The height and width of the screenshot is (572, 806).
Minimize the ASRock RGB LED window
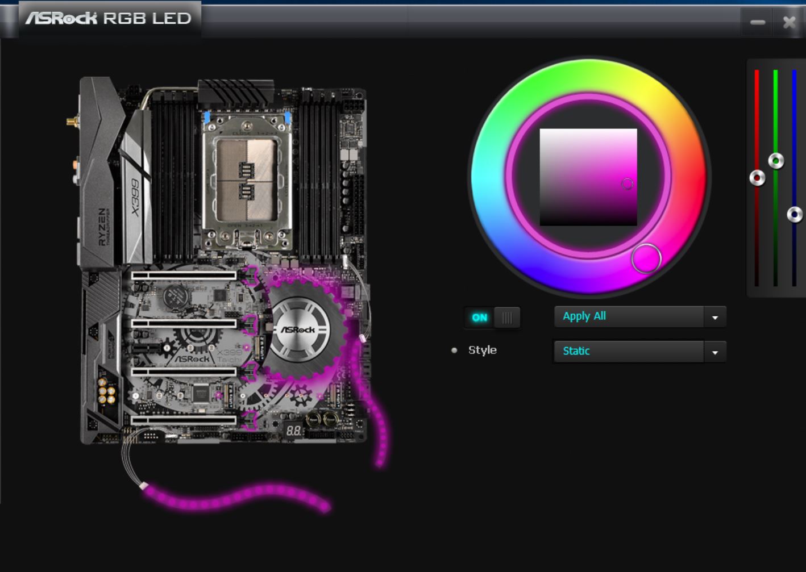757,22
